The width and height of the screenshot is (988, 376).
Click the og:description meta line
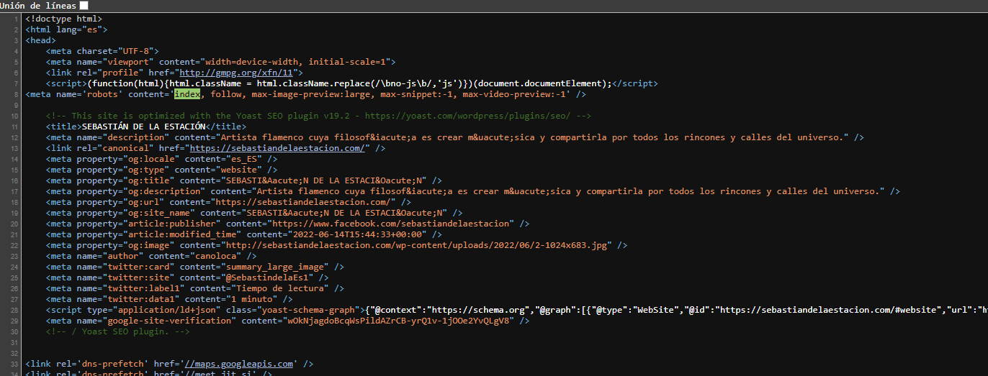(x=473, y=191)
